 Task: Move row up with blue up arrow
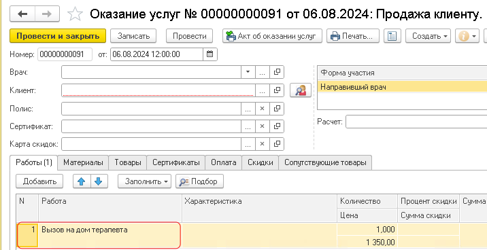pyautogui.click(x=82, y=181)
